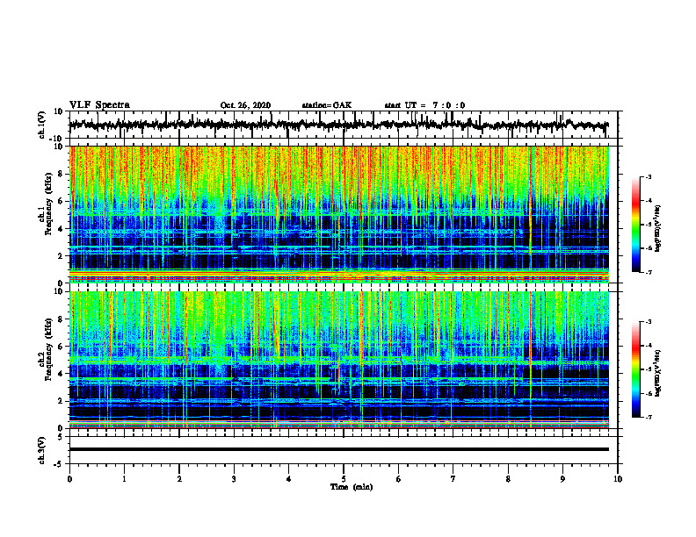The image size is (696, 537).
Task: Click the "2" kHz tick on ch.1 frequency axis
Action: pyautogui.click(x=61, y=256)
